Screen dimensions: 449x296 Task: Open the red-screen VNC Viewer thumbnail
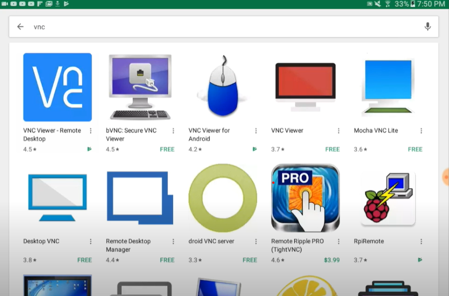click(305, 87)
